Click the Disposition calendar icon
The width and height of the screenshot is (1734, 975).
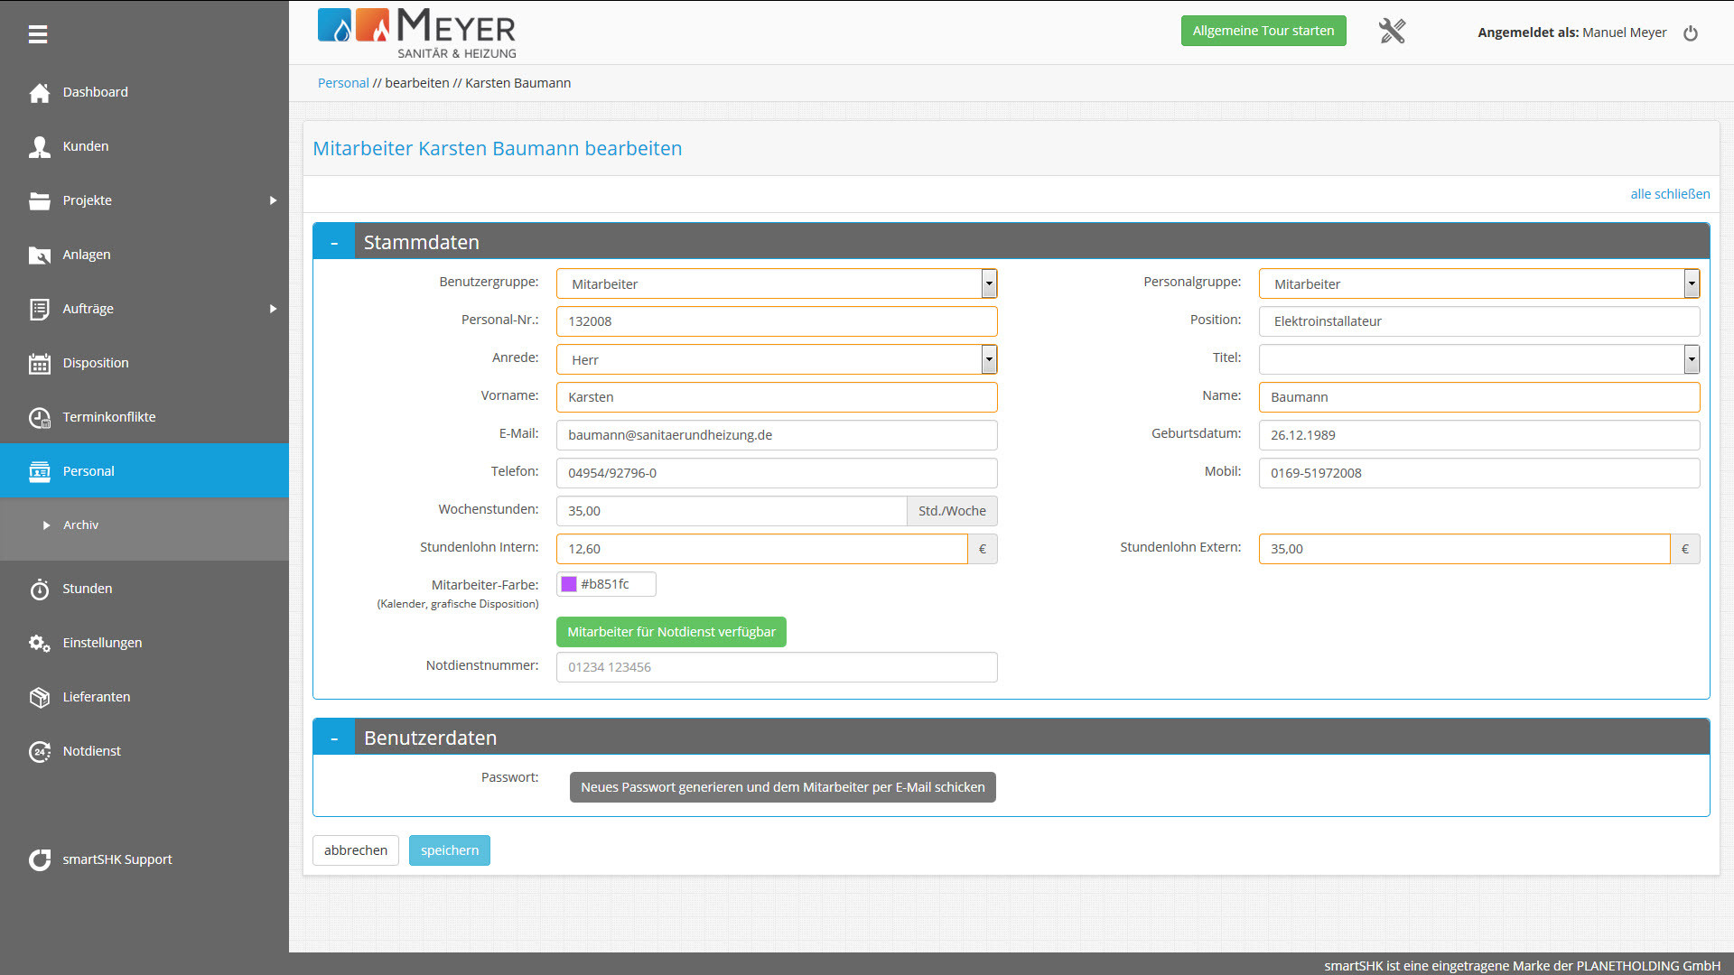point(39,363)
